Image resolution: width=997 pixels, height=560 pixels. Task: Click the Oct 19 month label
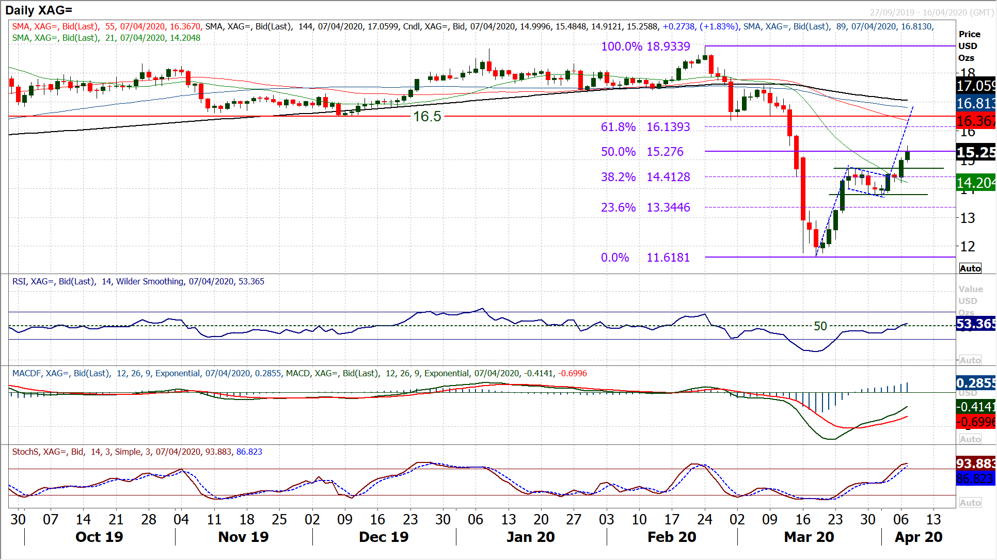click(x=99, y=537)
